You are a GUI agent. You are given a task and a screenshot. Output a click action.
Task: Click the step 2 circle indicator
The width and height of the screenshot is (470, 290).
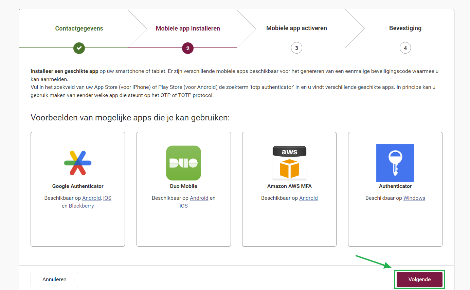tap(188, 48)
